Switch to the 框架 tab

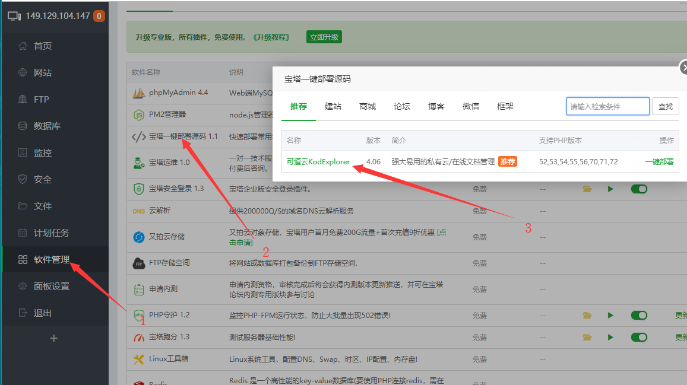point(505,106)
